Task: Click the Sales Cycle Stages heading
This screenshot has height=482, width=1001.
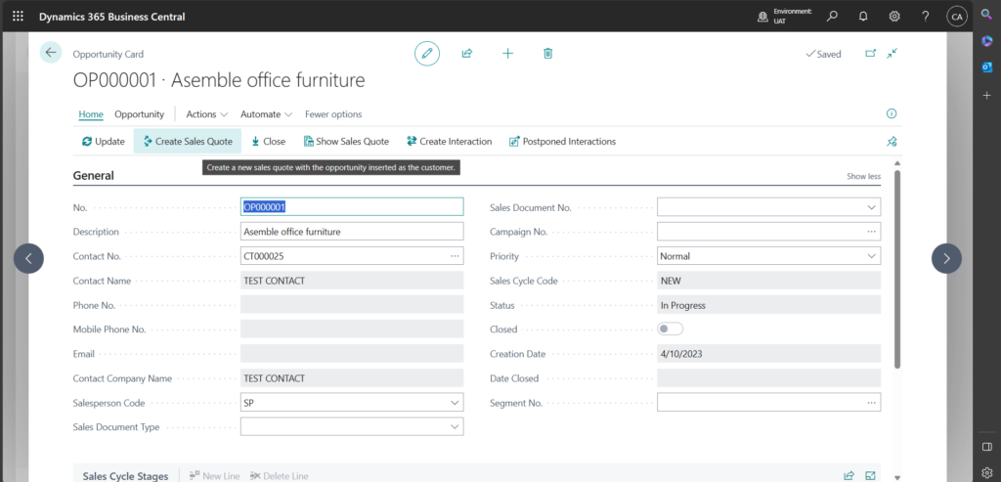Action: (126, 476)
